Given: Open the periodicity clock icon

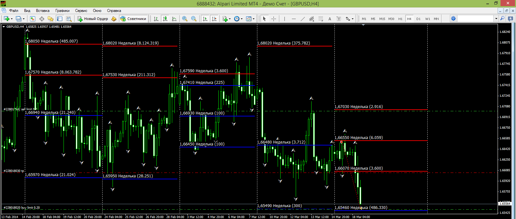Looking at the screenshot, I should 237,19.
